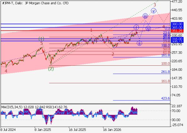Viewport: 187px width, 133px height.
Task: Click the blue 161.8 Fibonacci level label
Action: (166, 55)
